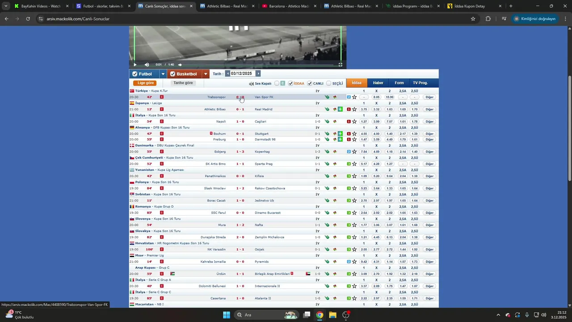Open pitch icon for Napoli match
572x322 pixels.
coord(327,121)
